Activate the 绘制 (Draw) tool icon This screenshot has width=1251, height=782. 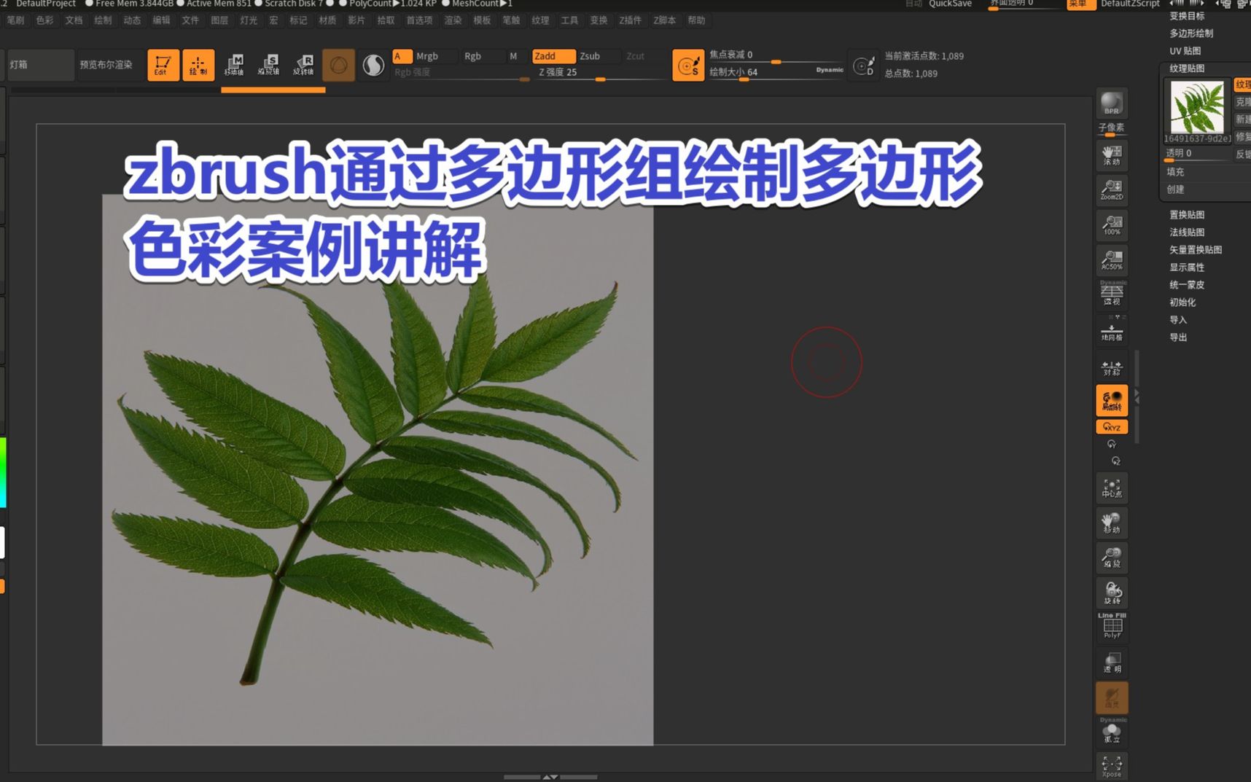click(x=198, y=65)
